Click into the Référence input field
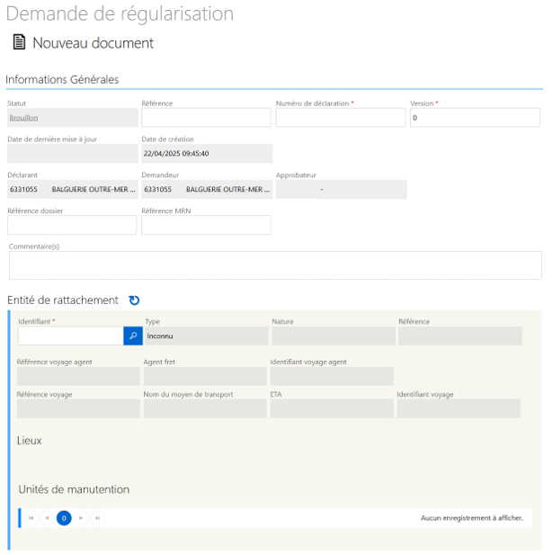 coord(206,118)
